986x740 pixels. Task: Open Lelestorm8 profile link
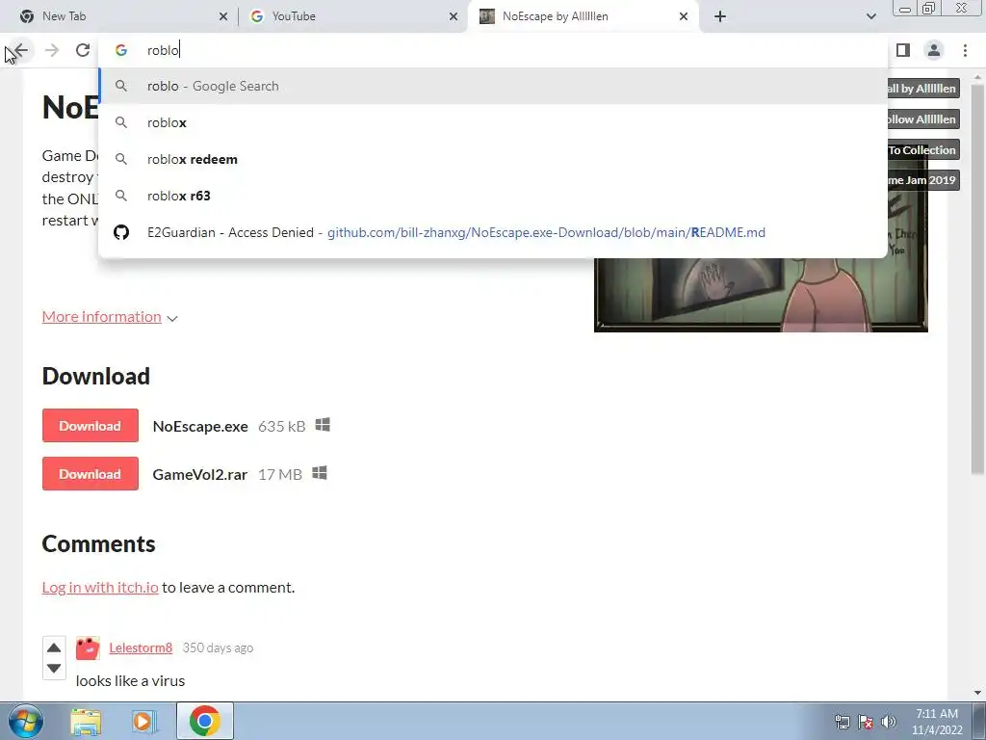(x=141, y=647)
